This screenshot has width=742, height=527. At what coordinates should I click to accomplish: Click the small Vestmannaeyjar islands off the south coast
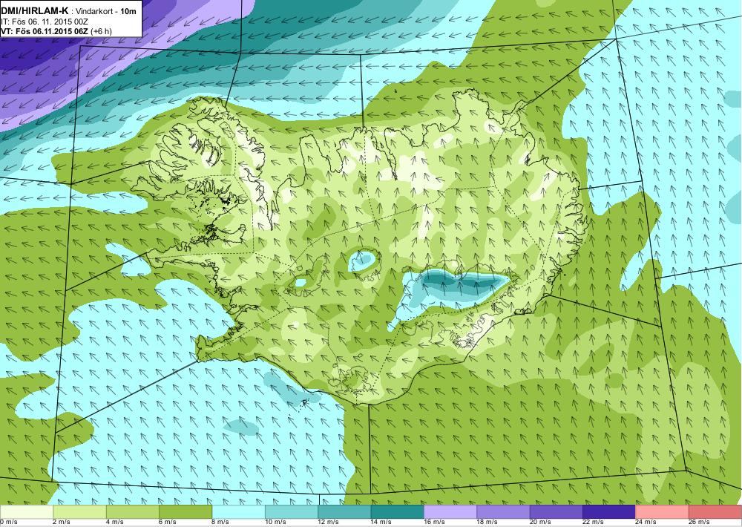coord(303,402)
